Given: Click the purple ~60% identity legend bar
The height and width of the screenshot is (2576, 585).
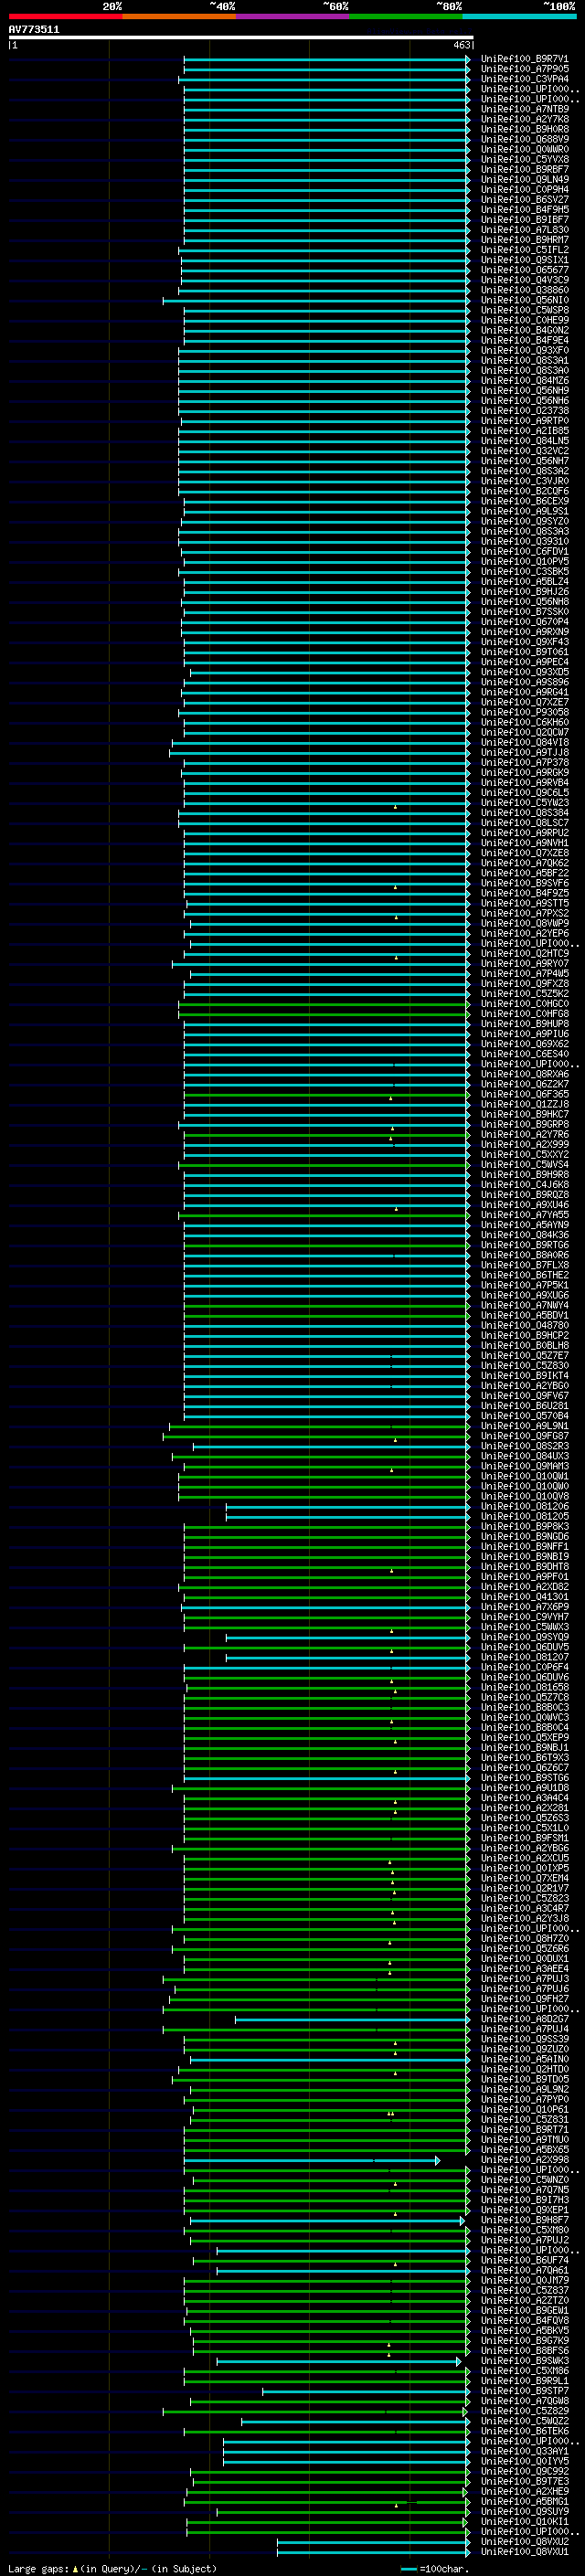Looking at the screenshot, I should coord(293,16).
